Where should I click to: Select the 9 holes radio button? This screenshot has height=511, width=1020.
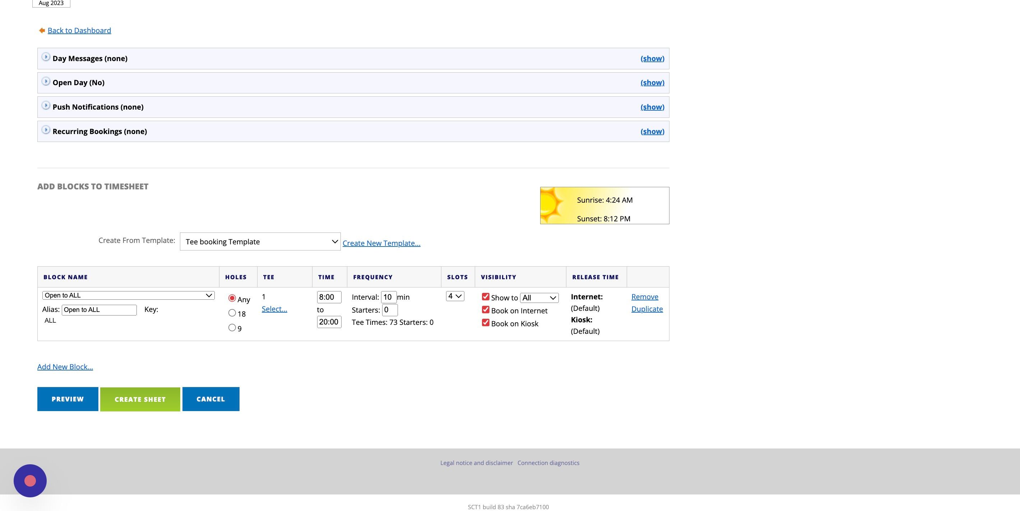232,328
